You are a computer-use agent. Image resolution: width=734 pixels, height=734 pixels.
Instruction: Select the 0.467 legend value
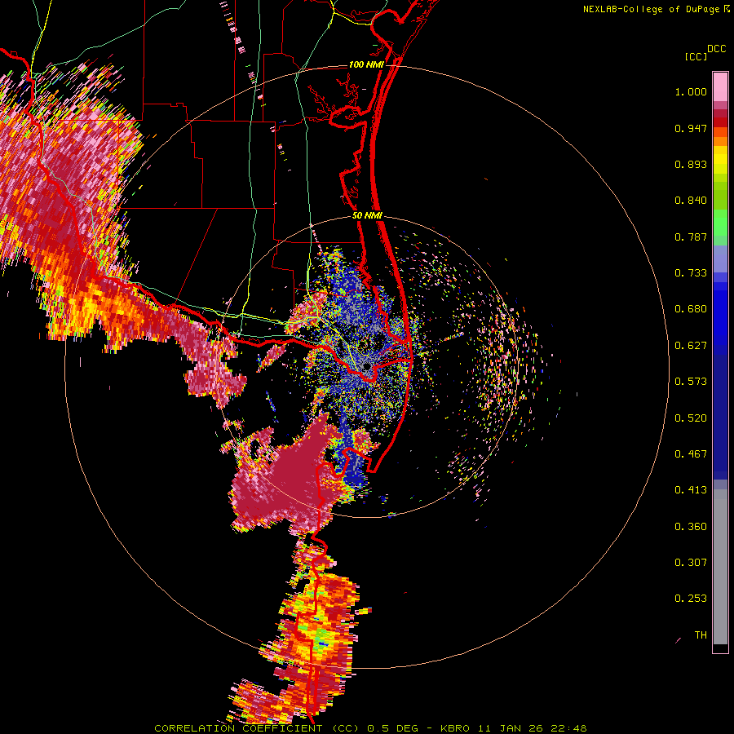[x=691, y=454]
